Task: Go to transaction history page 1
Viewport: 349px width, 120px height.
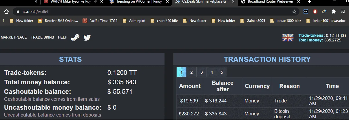Action: click(x=181, y=72)
